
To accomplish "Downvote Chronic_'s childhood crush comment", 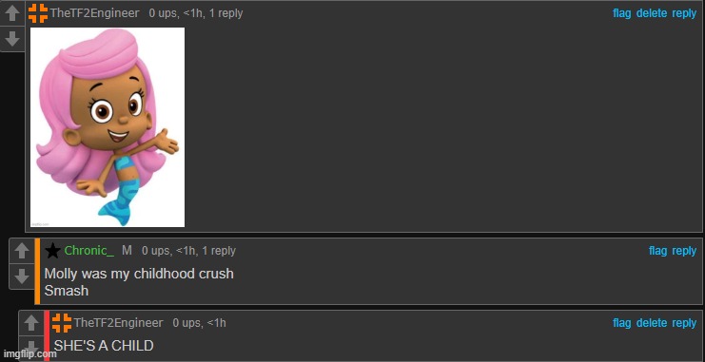I will 22,276.
